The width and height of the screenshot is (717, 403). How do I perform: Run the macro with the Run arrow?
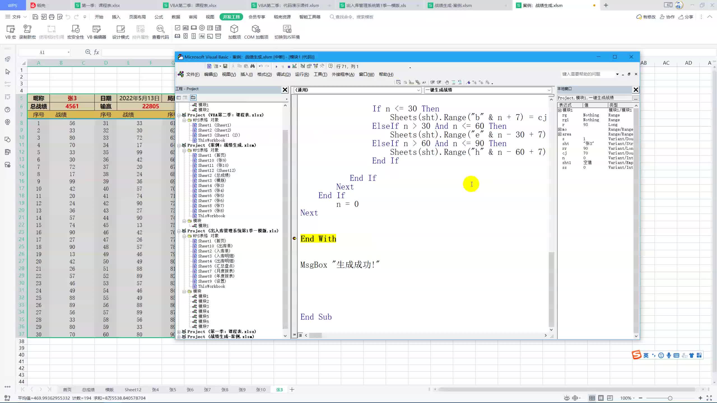coord(277,66)
